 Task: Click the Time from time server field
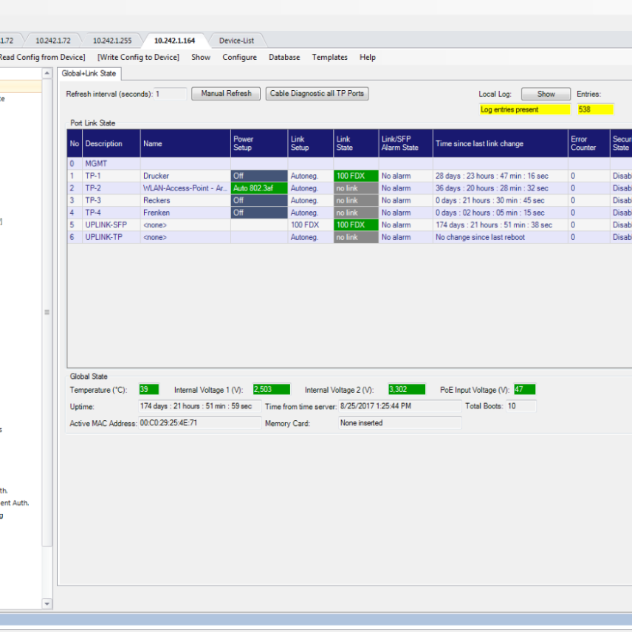[x=400, y=406]
